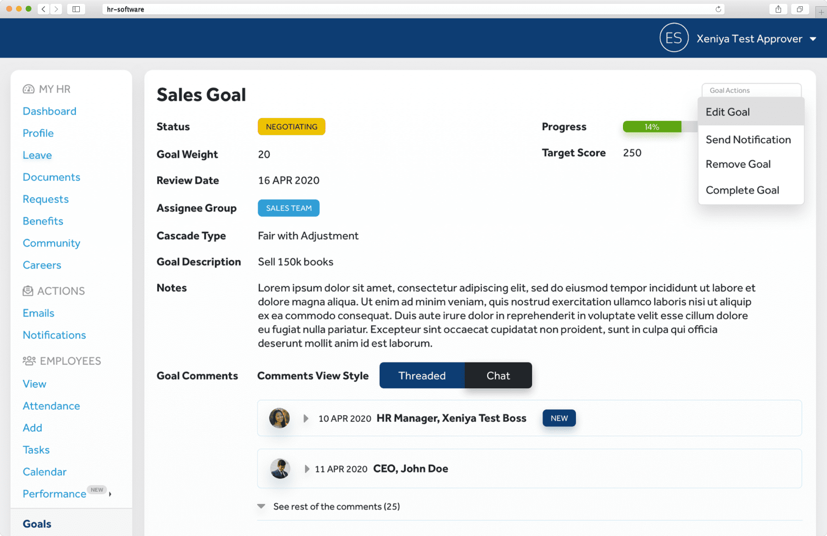Click the MY HR speedometer icon
This screenshot has width=827, height=536.
tap(29, 89)
